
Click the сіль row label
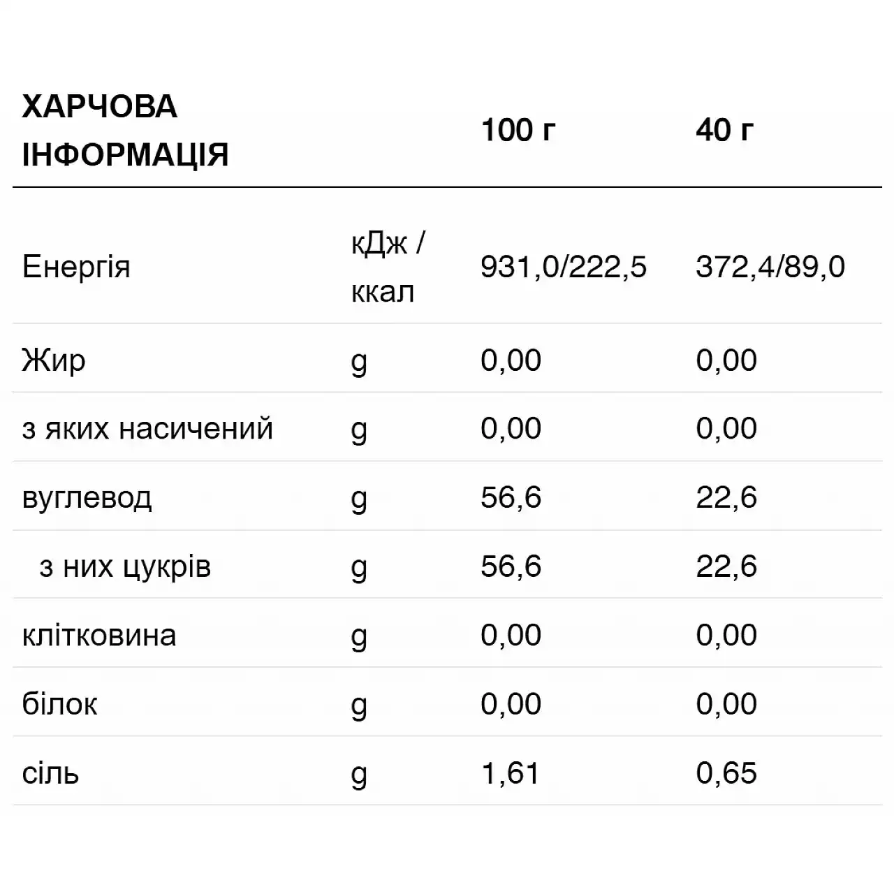coord(50,773)
